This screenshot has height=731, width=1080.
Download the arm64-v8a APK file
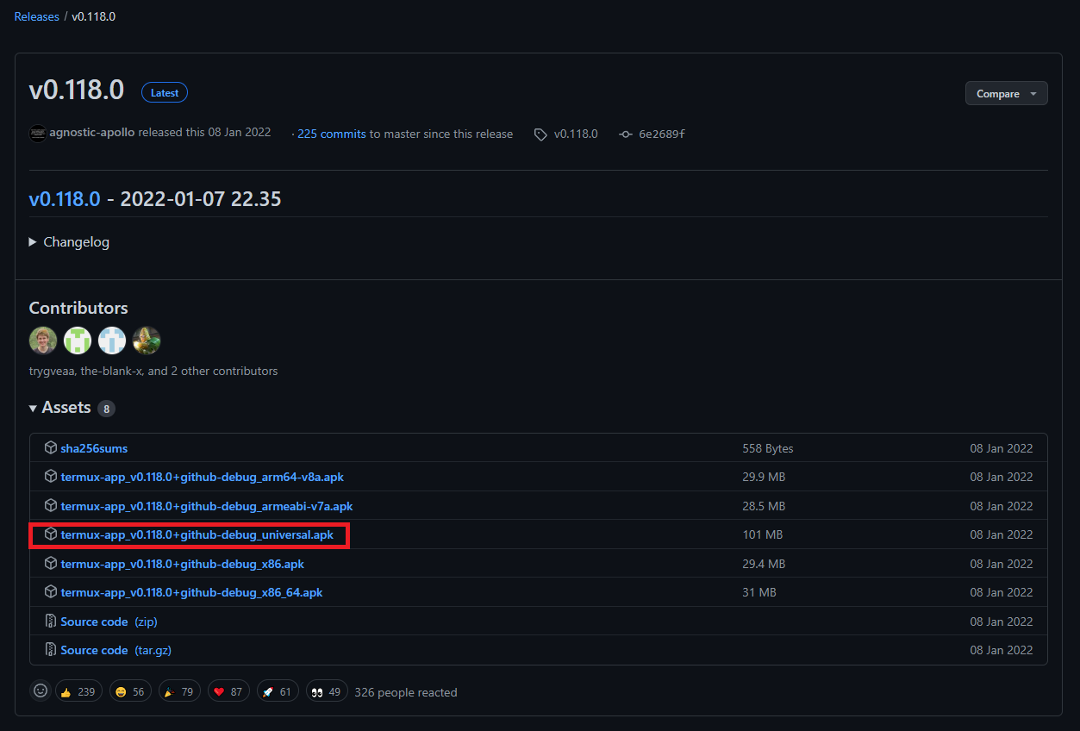[x=202, y=477]
